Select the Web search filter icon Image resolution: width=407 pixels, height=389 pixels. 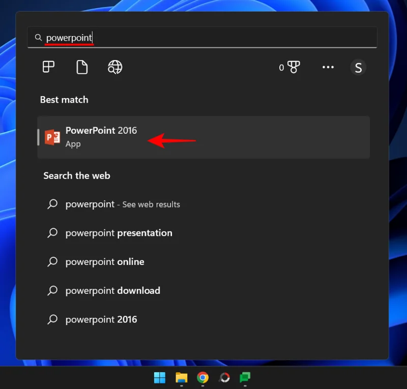[114, 67]
